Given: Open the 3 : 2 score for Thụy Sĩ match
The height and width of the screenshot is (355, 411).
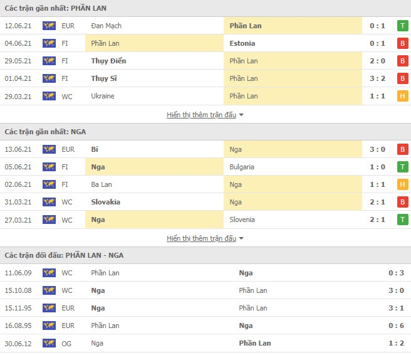Looking at the screenshot, I should pos(377,78).
